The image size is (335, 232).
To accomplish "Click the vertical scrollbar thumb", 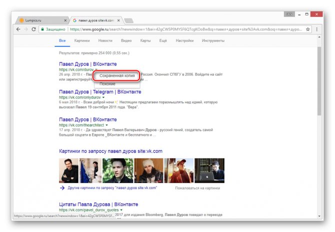I will coord(319,81).
